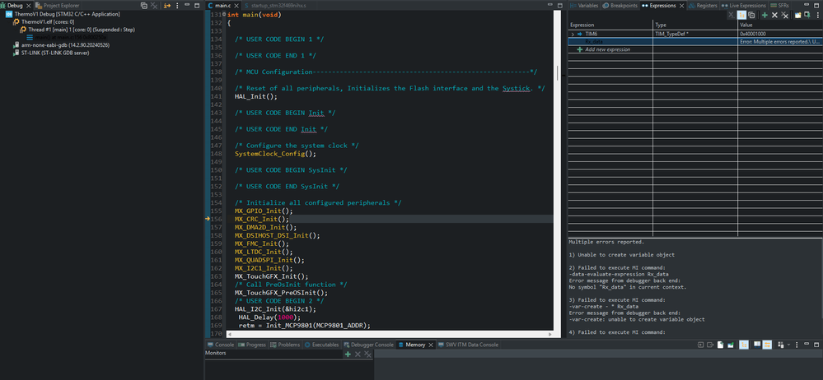Remove all terminated launches icon in Debug view

[154, 5]
